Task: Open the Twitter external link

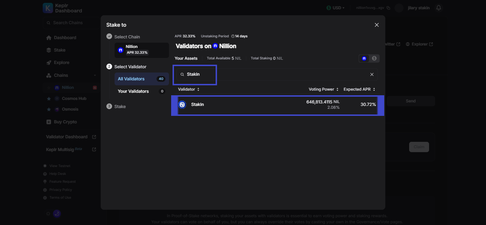Action: [392, 44]
